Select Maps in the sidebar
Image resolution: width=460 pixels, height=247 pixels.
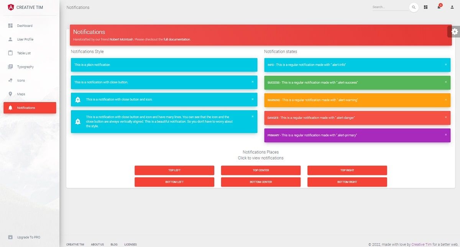click(22, 94)
